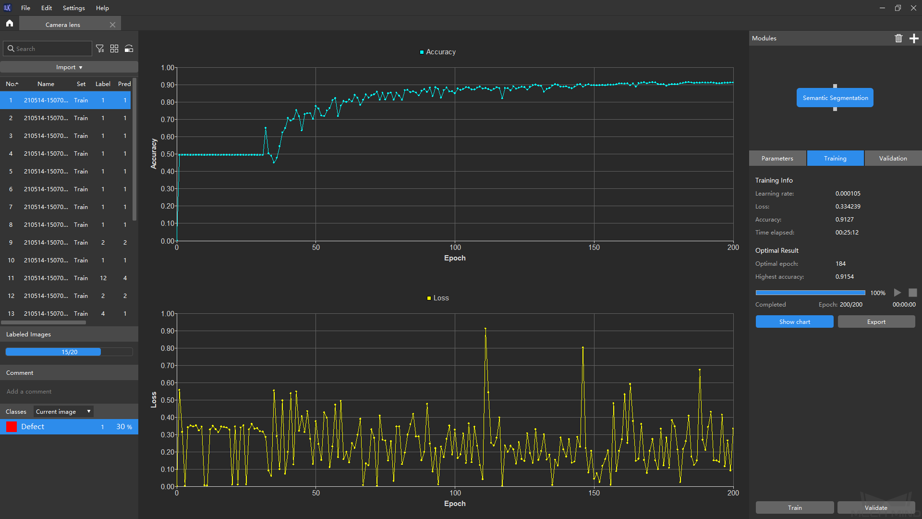Click the Train button

click(795, 507)
